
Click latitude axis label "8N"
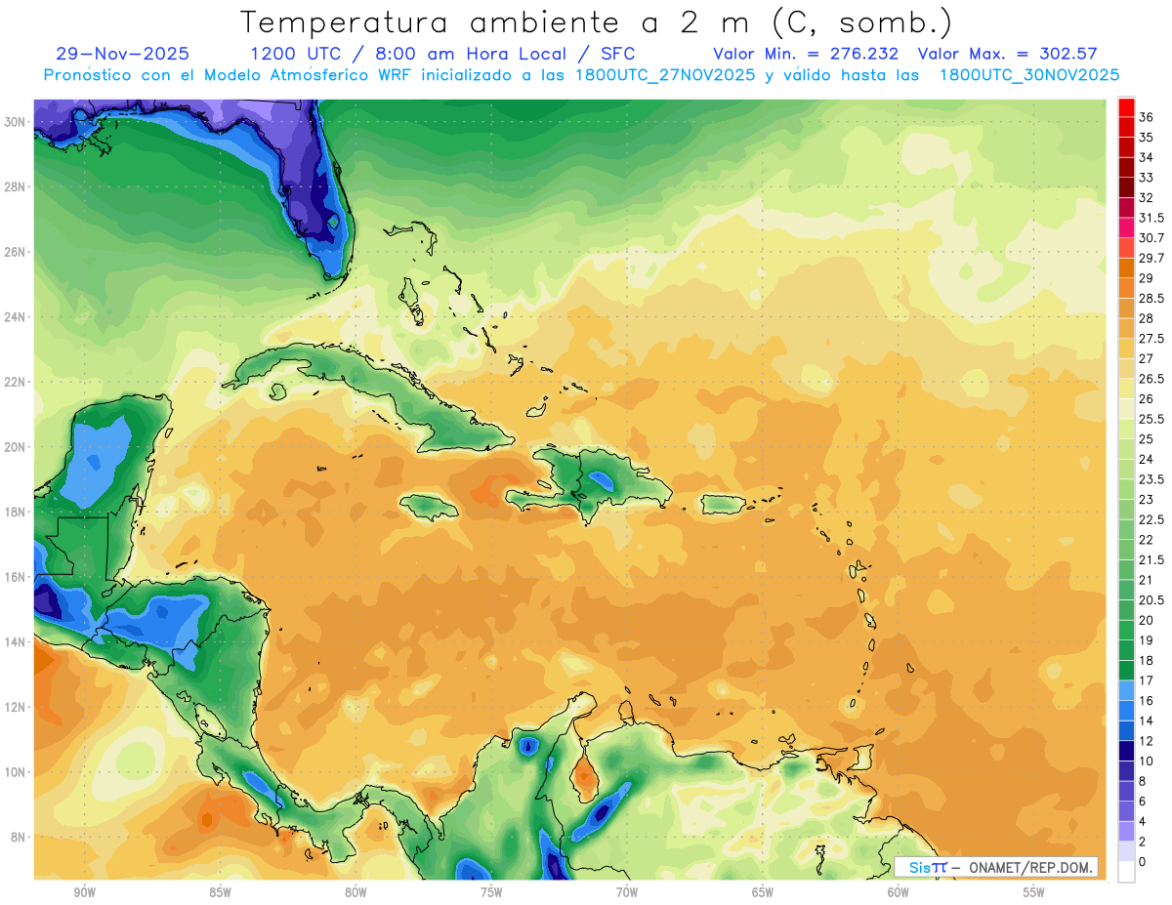pos(19,838)
